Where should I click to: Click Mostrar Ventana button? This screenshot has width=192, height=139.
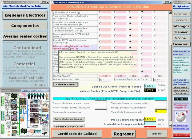point(181,87)
